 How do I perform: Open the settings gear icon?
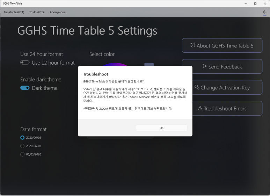(x=264, y=12)
